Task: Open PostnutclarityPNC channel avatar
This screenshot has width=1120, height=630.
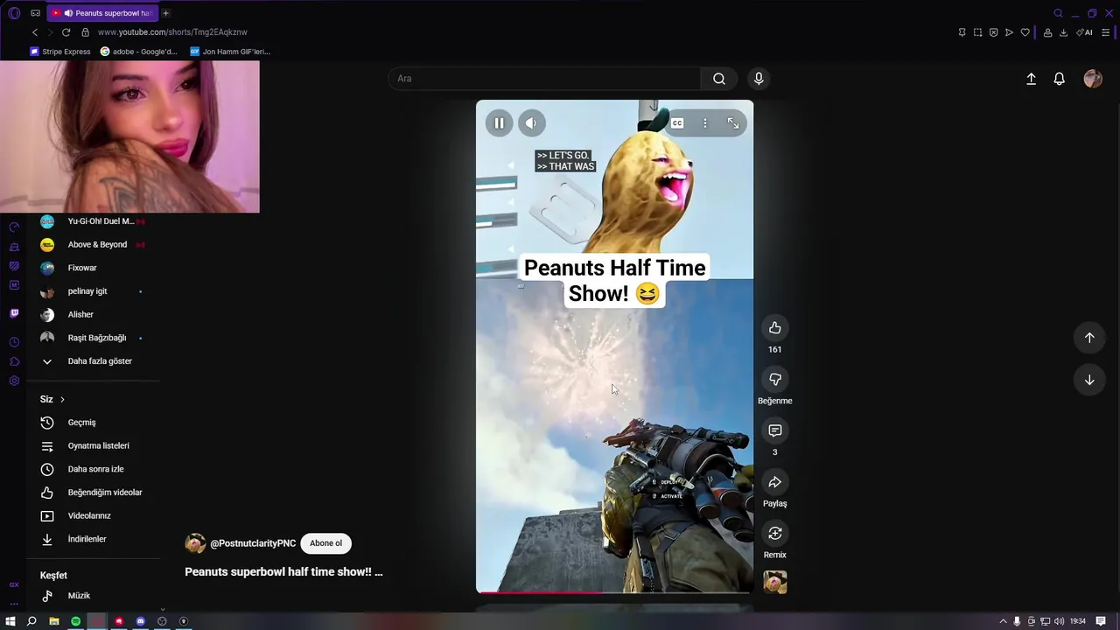Action: (x=195, y=543)
